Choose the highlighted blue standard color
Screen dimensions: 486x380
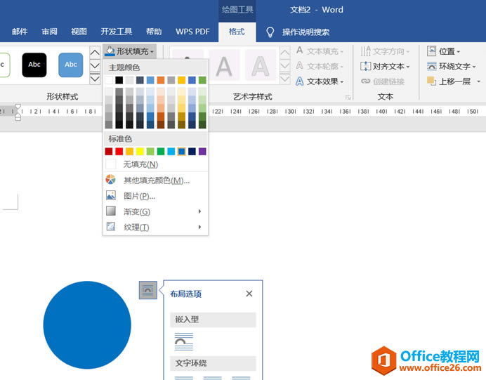pyautogui.click(x=181, y=151)
